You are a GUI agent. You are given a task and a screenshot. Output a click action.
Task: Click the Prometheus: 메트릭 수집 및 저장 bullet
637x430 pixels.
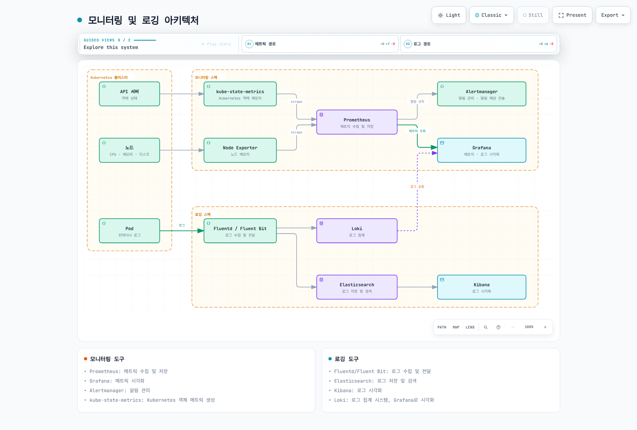[x=129, y=371]
